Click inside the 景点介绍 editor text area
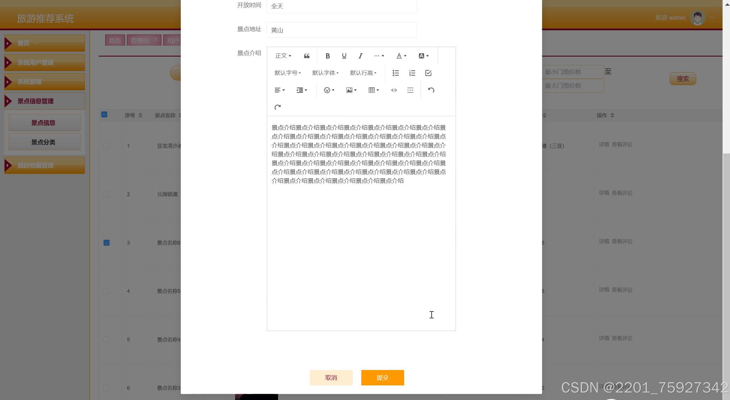This screenshot has width=730, height=400. pyautogui.click(x=361, y=223)
